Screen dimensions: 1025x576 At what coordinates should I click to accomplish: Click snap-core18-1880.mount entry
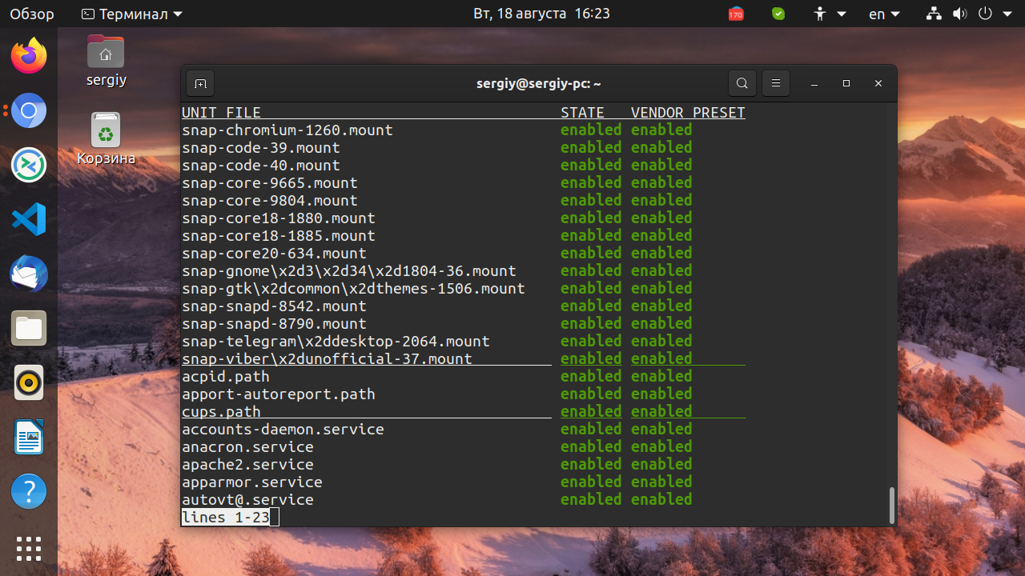[279, 218]
